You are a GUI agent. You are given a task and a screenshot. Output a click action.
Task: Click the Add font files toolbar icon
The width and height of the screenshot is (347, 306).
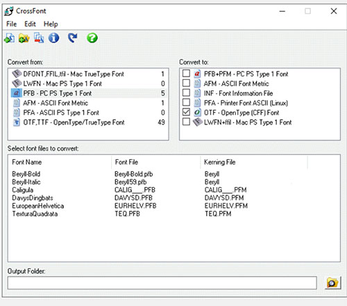(x=10, y=38)
